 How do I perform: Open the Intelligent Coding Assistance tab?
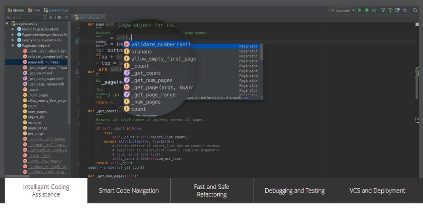46,190
